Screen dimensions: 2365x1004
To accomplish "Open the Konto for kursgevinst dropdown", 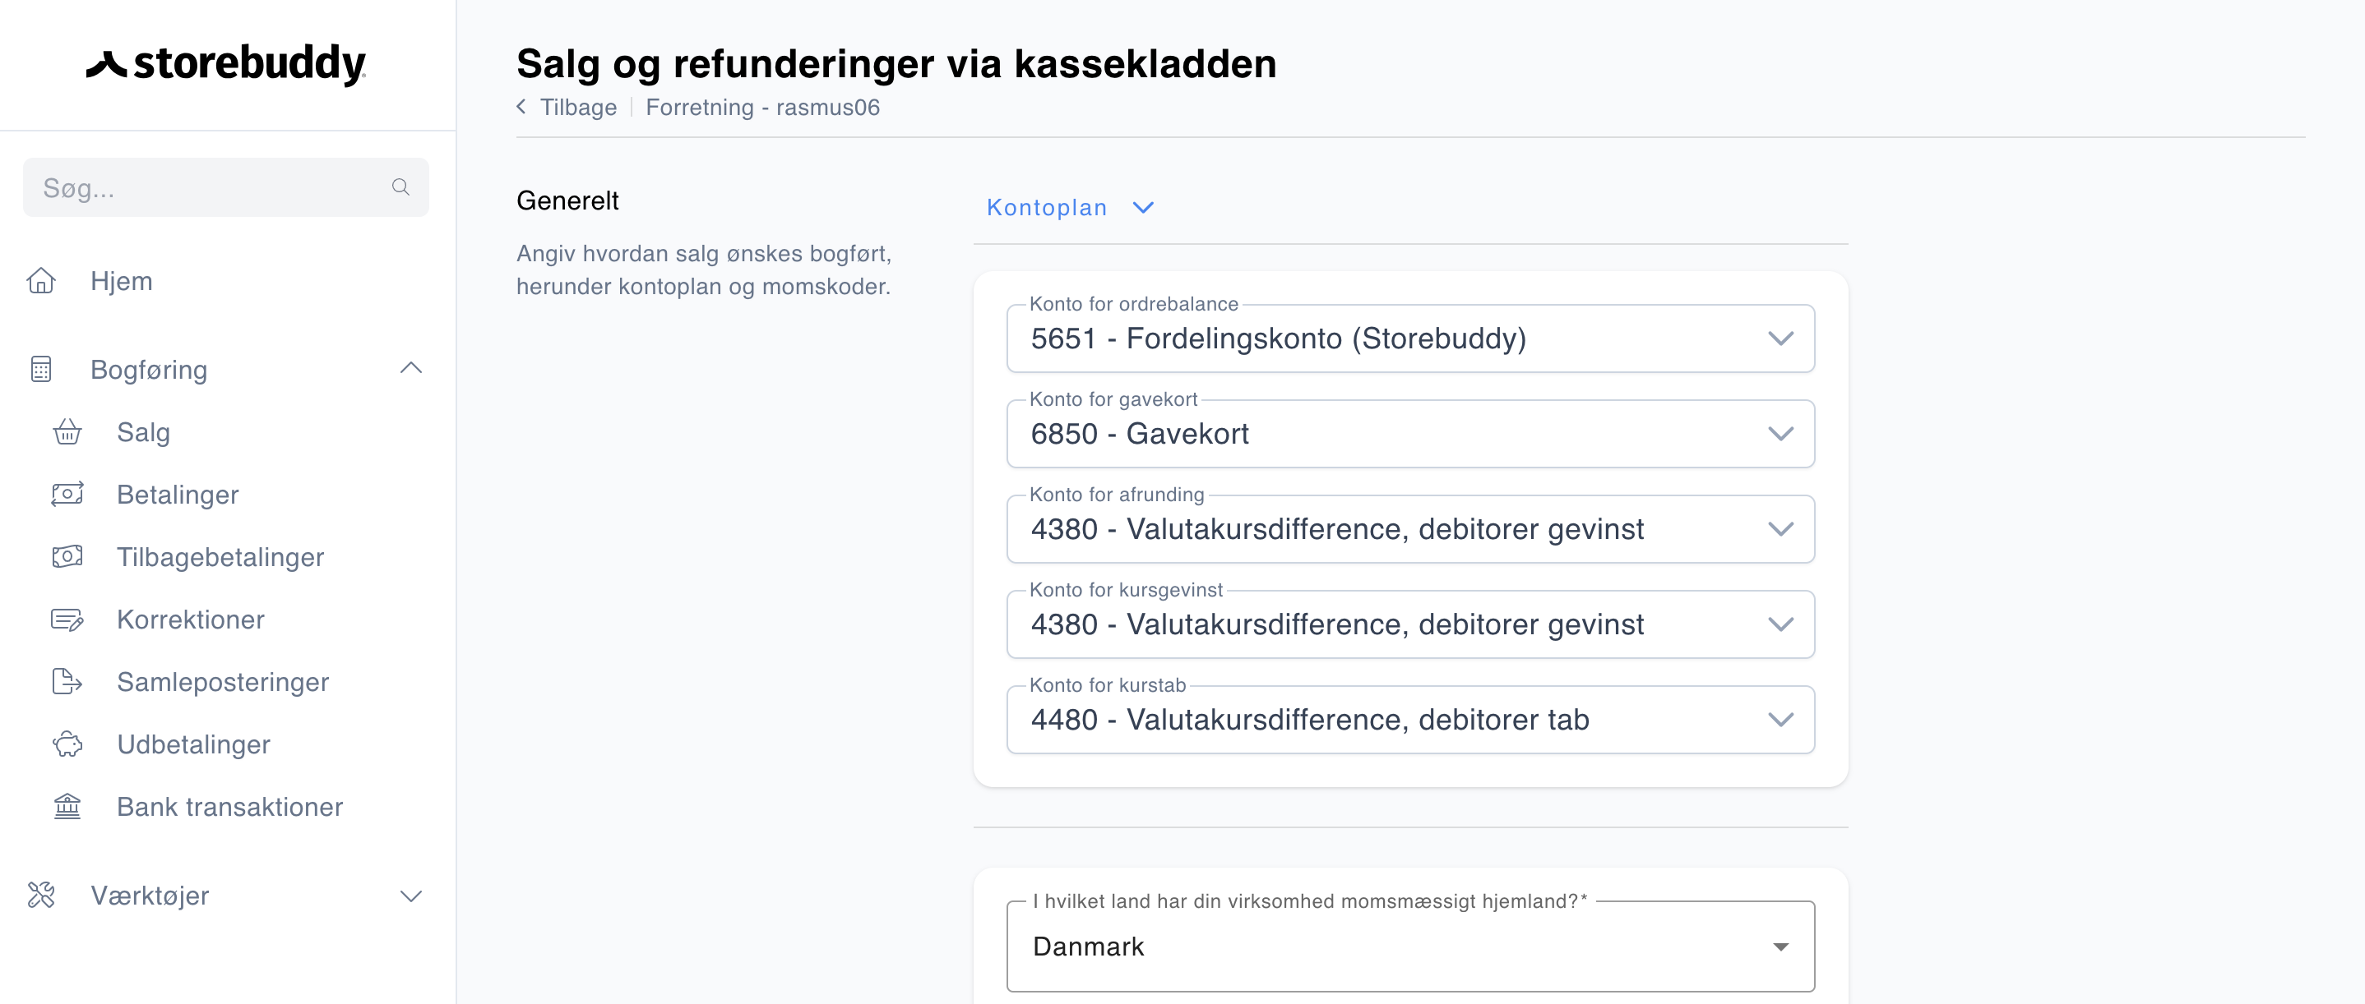I will click(x=1410, y=625).
